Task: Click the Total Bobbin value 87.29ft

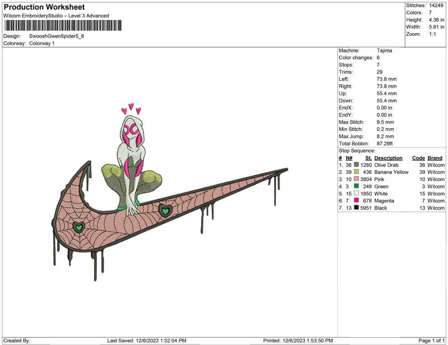Action: coord(385,144)
